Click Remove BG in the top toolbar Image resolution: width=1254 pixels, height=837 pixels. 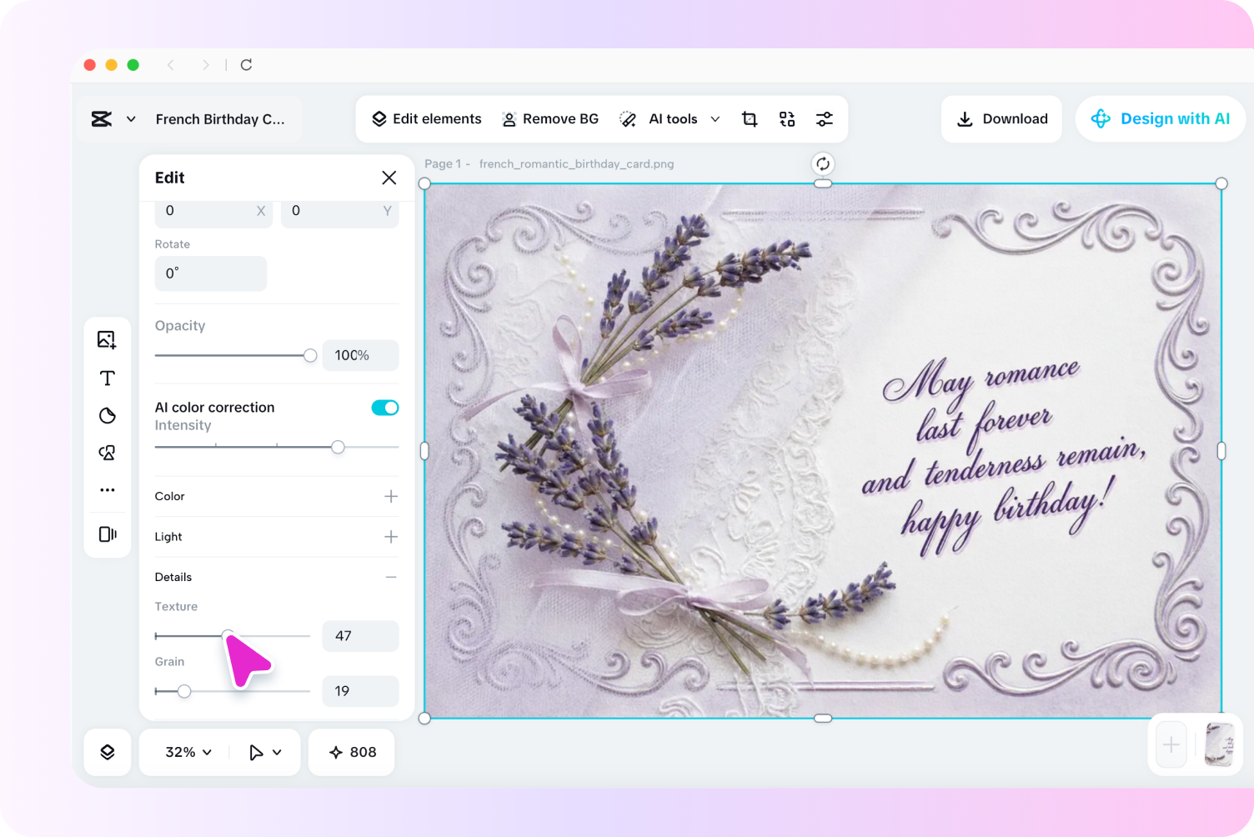point(550,118)
